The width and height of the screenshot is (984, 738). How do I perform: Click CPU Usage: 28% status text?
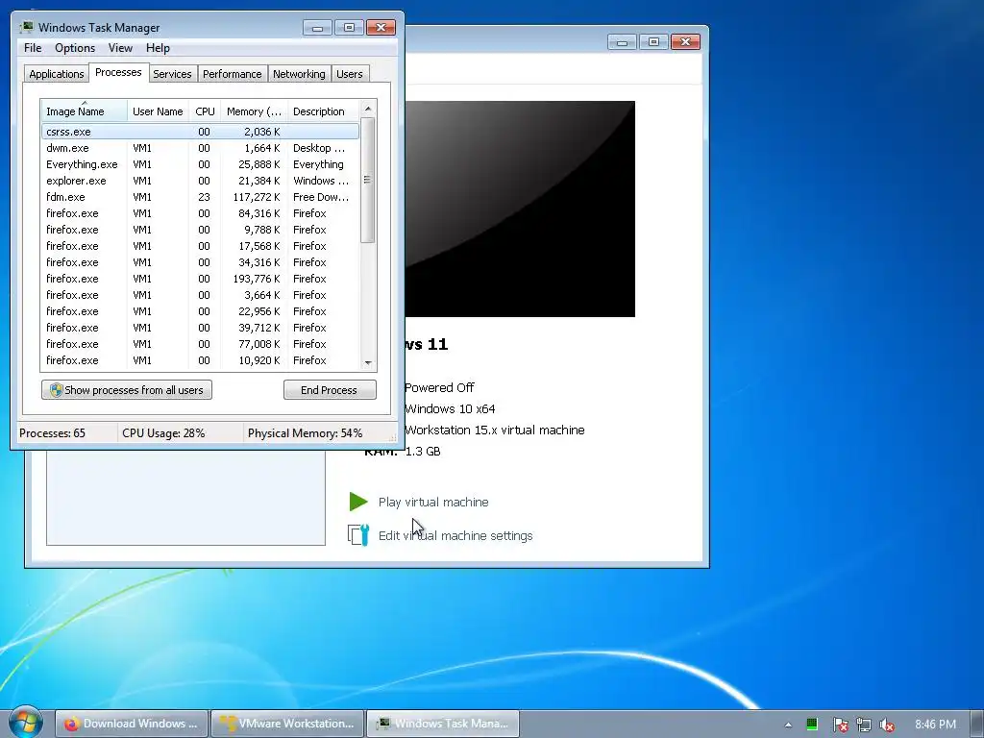click(163, 433)
